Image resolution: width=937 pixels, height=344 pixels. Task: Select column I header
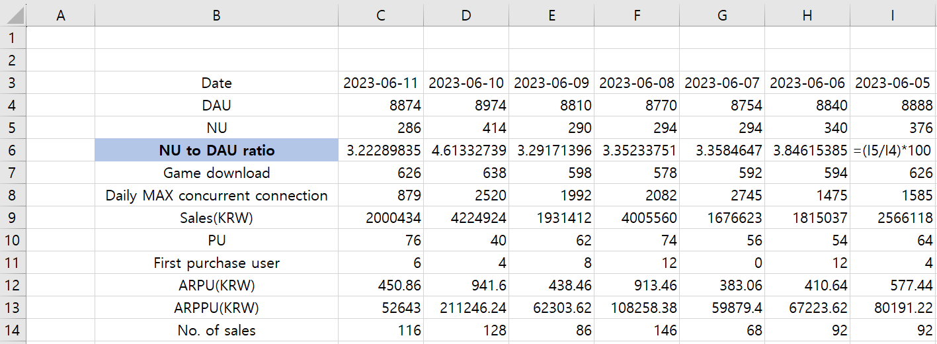tap(893, 15)
